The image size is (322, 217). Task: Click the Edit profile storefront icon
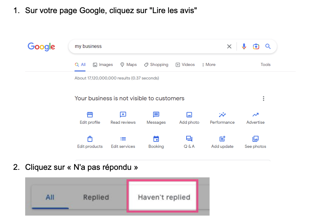coord(90,115)
